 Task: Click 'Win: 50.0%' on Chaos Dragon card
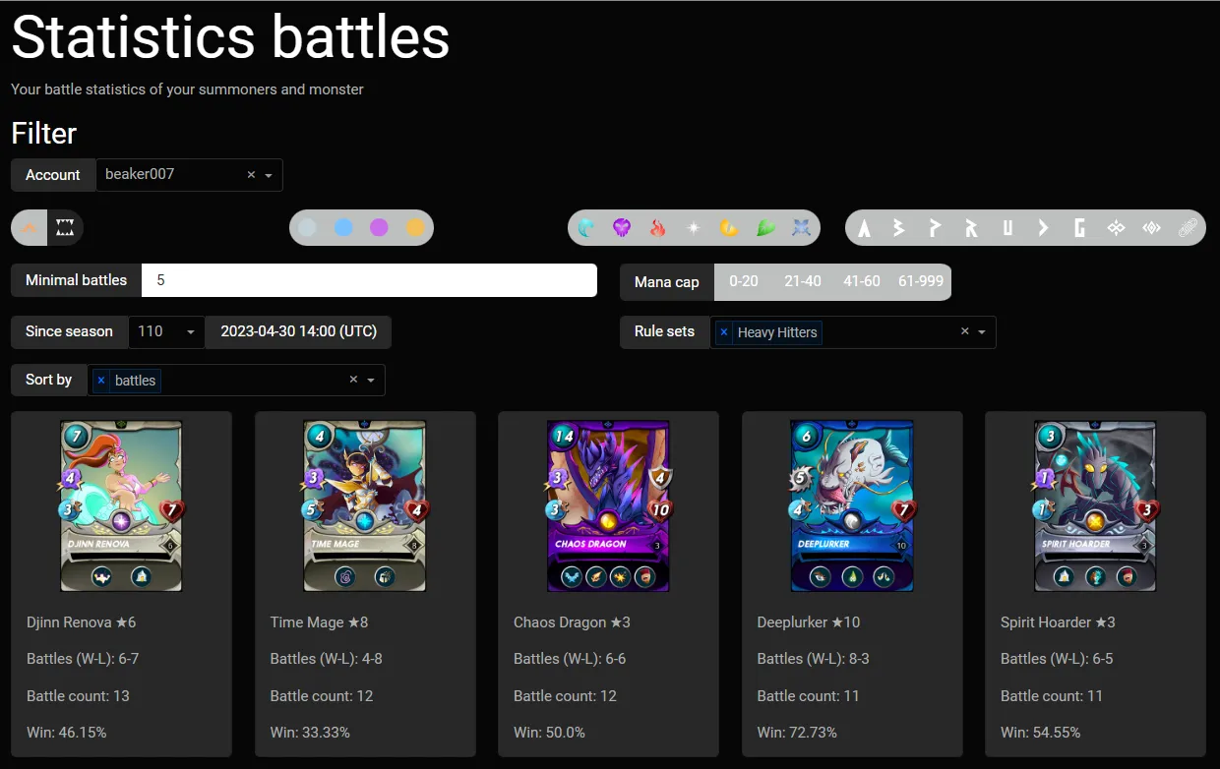(x=549, y=733)
